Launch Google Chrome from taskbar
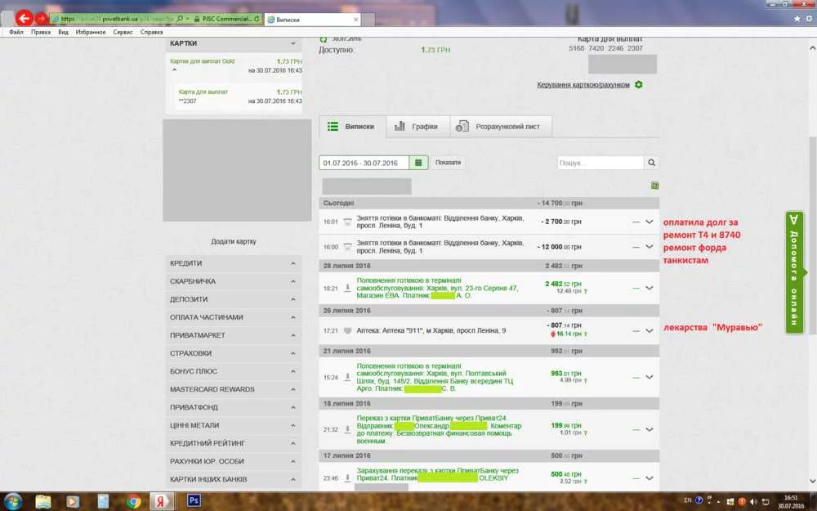The image size is (817, 511). click(x=133, y=502)
